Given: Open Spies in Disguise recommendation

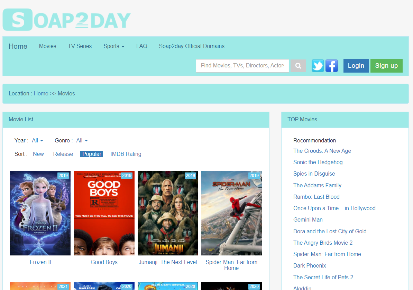Looking at the screenshot, I should click(x=314, y=174).
